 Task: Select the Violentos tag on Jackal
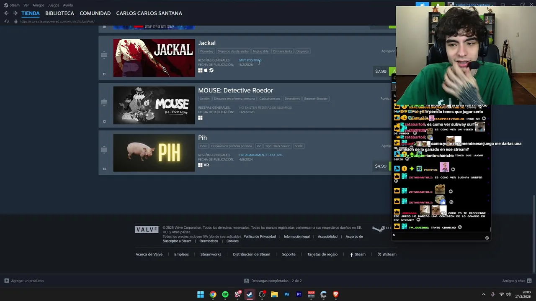[x=206, y=51]
